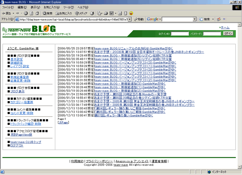Expand the Google search box dropdown arrow
The image size is (242, 175).
pos(195,19)
